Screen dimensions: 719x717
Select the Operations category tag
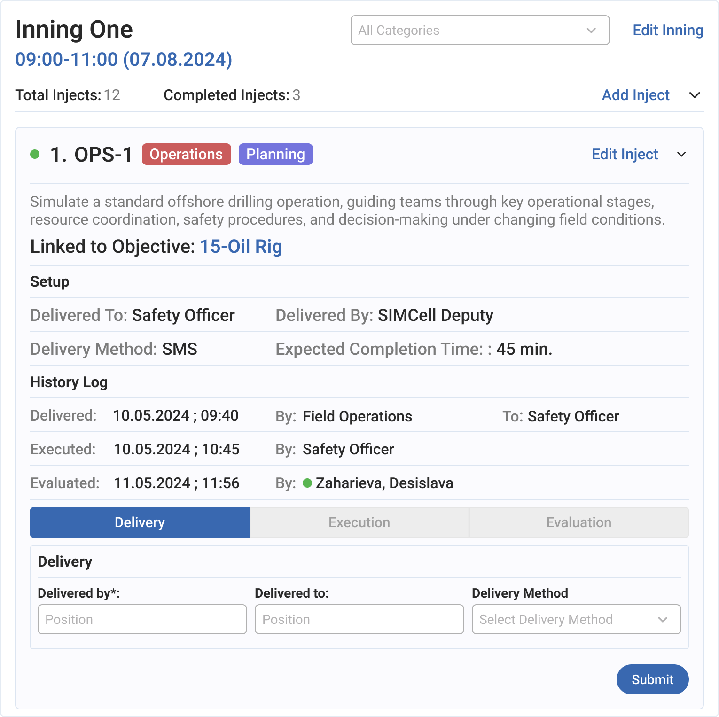pos(186,154)
